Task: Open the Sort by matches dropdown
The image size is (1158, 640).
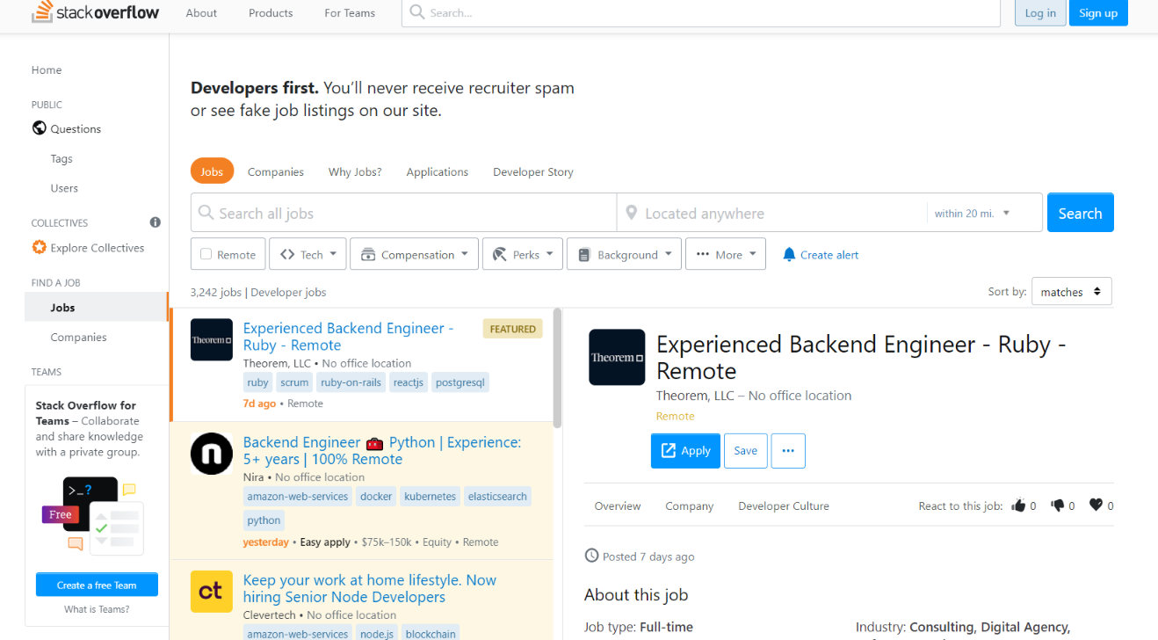Action: tap(1071, 292)
